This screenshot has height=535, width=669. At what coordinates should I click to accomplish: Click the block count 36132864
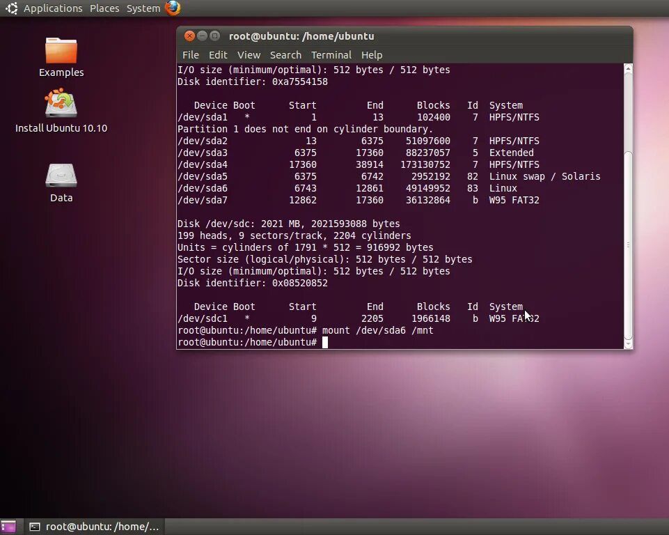click(x=428, y=200)
